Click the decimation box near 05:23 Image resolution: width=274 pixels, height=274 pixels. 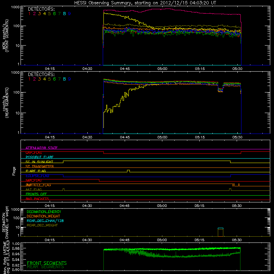click(221, 232)
